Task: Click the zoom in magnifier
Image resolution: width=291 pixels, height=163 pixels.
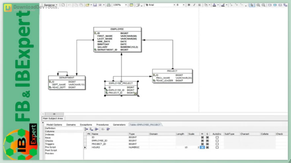Action: [x=258, y=5]
